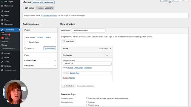This screenshot has height=107, width=191.
Task: Click the Add to Menu button
Action: click(50, 48)
